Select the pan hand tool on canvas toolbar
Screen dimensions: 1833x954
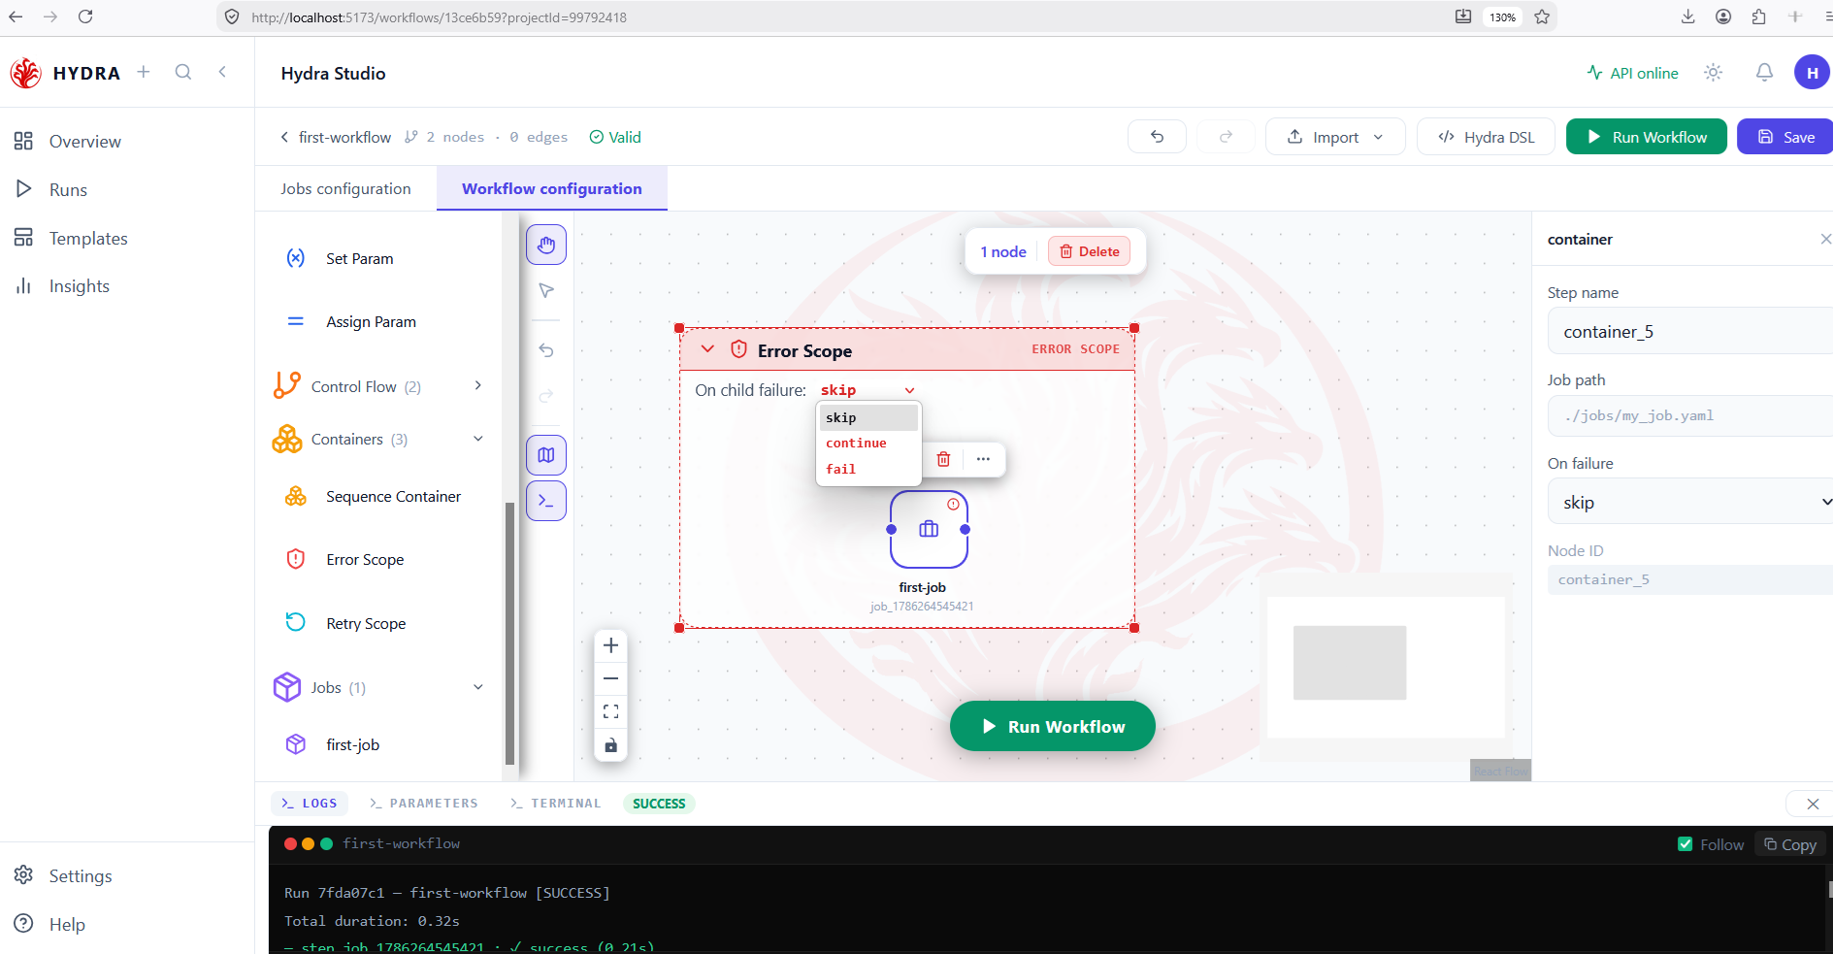[546, 245]
